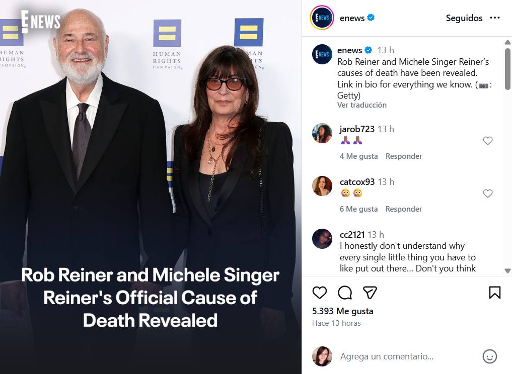This screenshot has height=374, width=512.
Task: Click Ver traducción under the caption
Action: (362, 105)
